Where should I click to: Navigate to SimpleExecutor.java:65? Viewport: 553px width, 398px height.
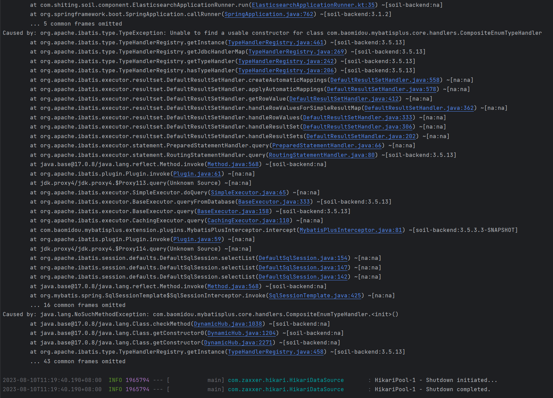[248, 193]
